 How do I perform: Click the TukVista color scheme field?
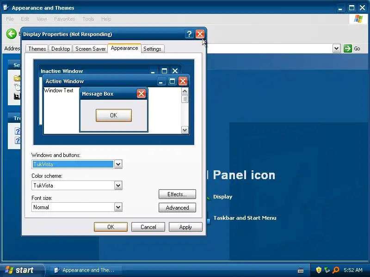(73, 186)
